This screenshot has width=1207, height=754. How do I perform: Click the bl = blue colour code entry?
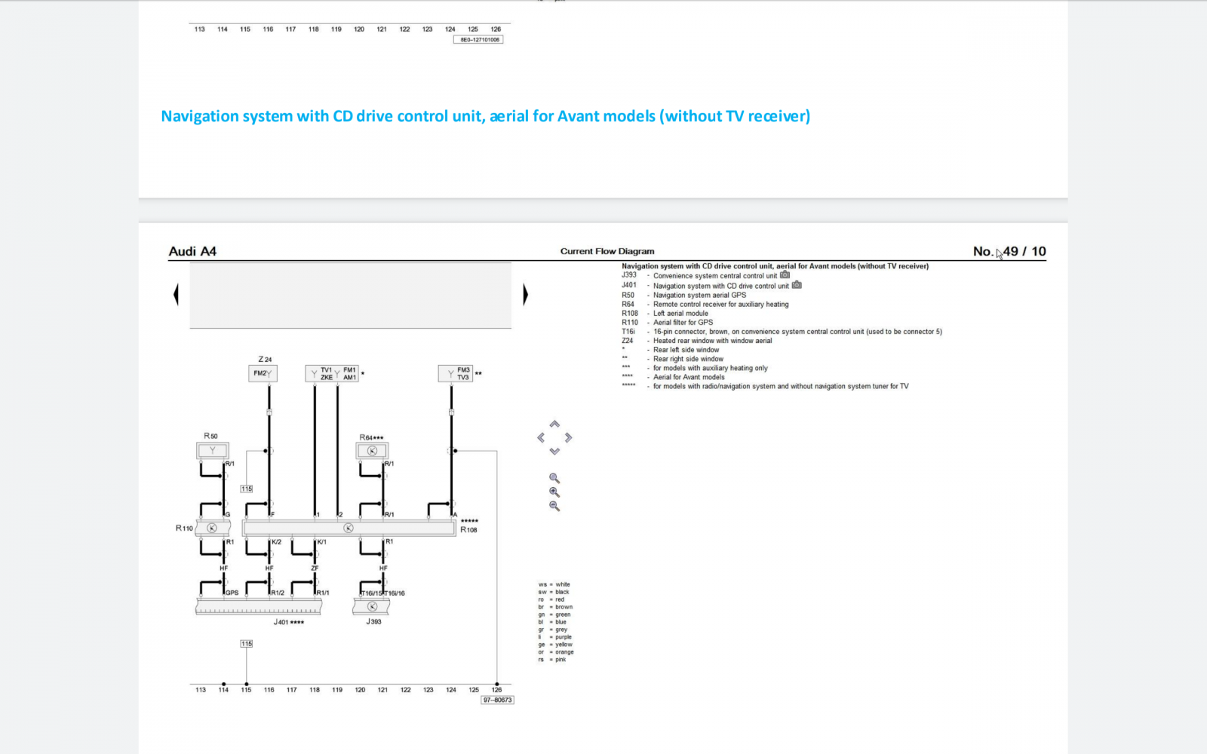tap(552, 622)
